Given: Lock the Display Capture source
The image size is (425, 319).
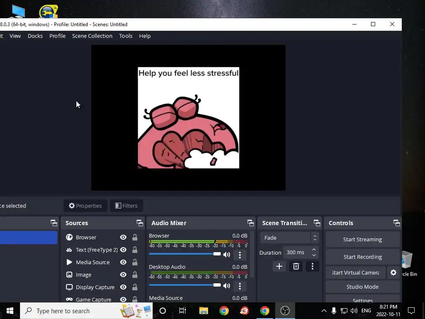Looking at the screenshot, I should pos(135,287).
